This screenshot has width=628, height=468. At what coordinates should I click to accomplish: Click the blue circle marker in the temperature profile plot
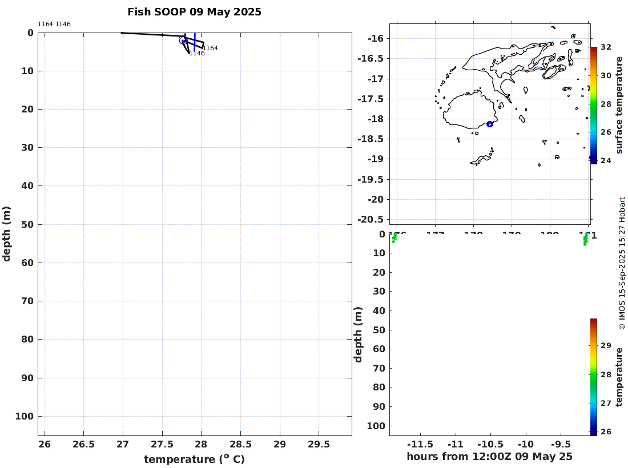[183, 39]
